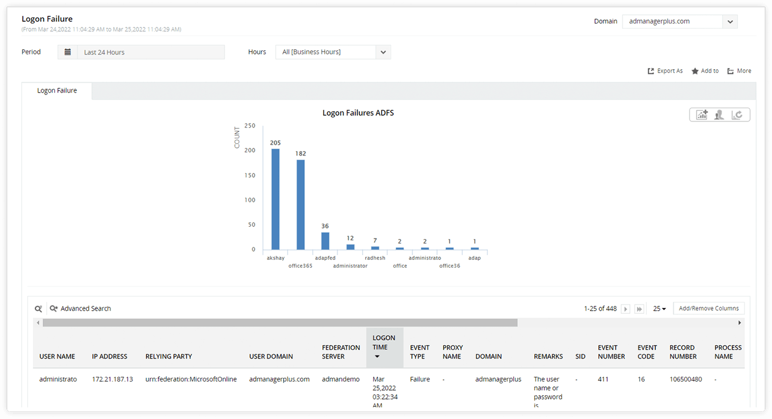772x419 pixels.
Task: Open the More options menu
Action: tap(739, 71)
